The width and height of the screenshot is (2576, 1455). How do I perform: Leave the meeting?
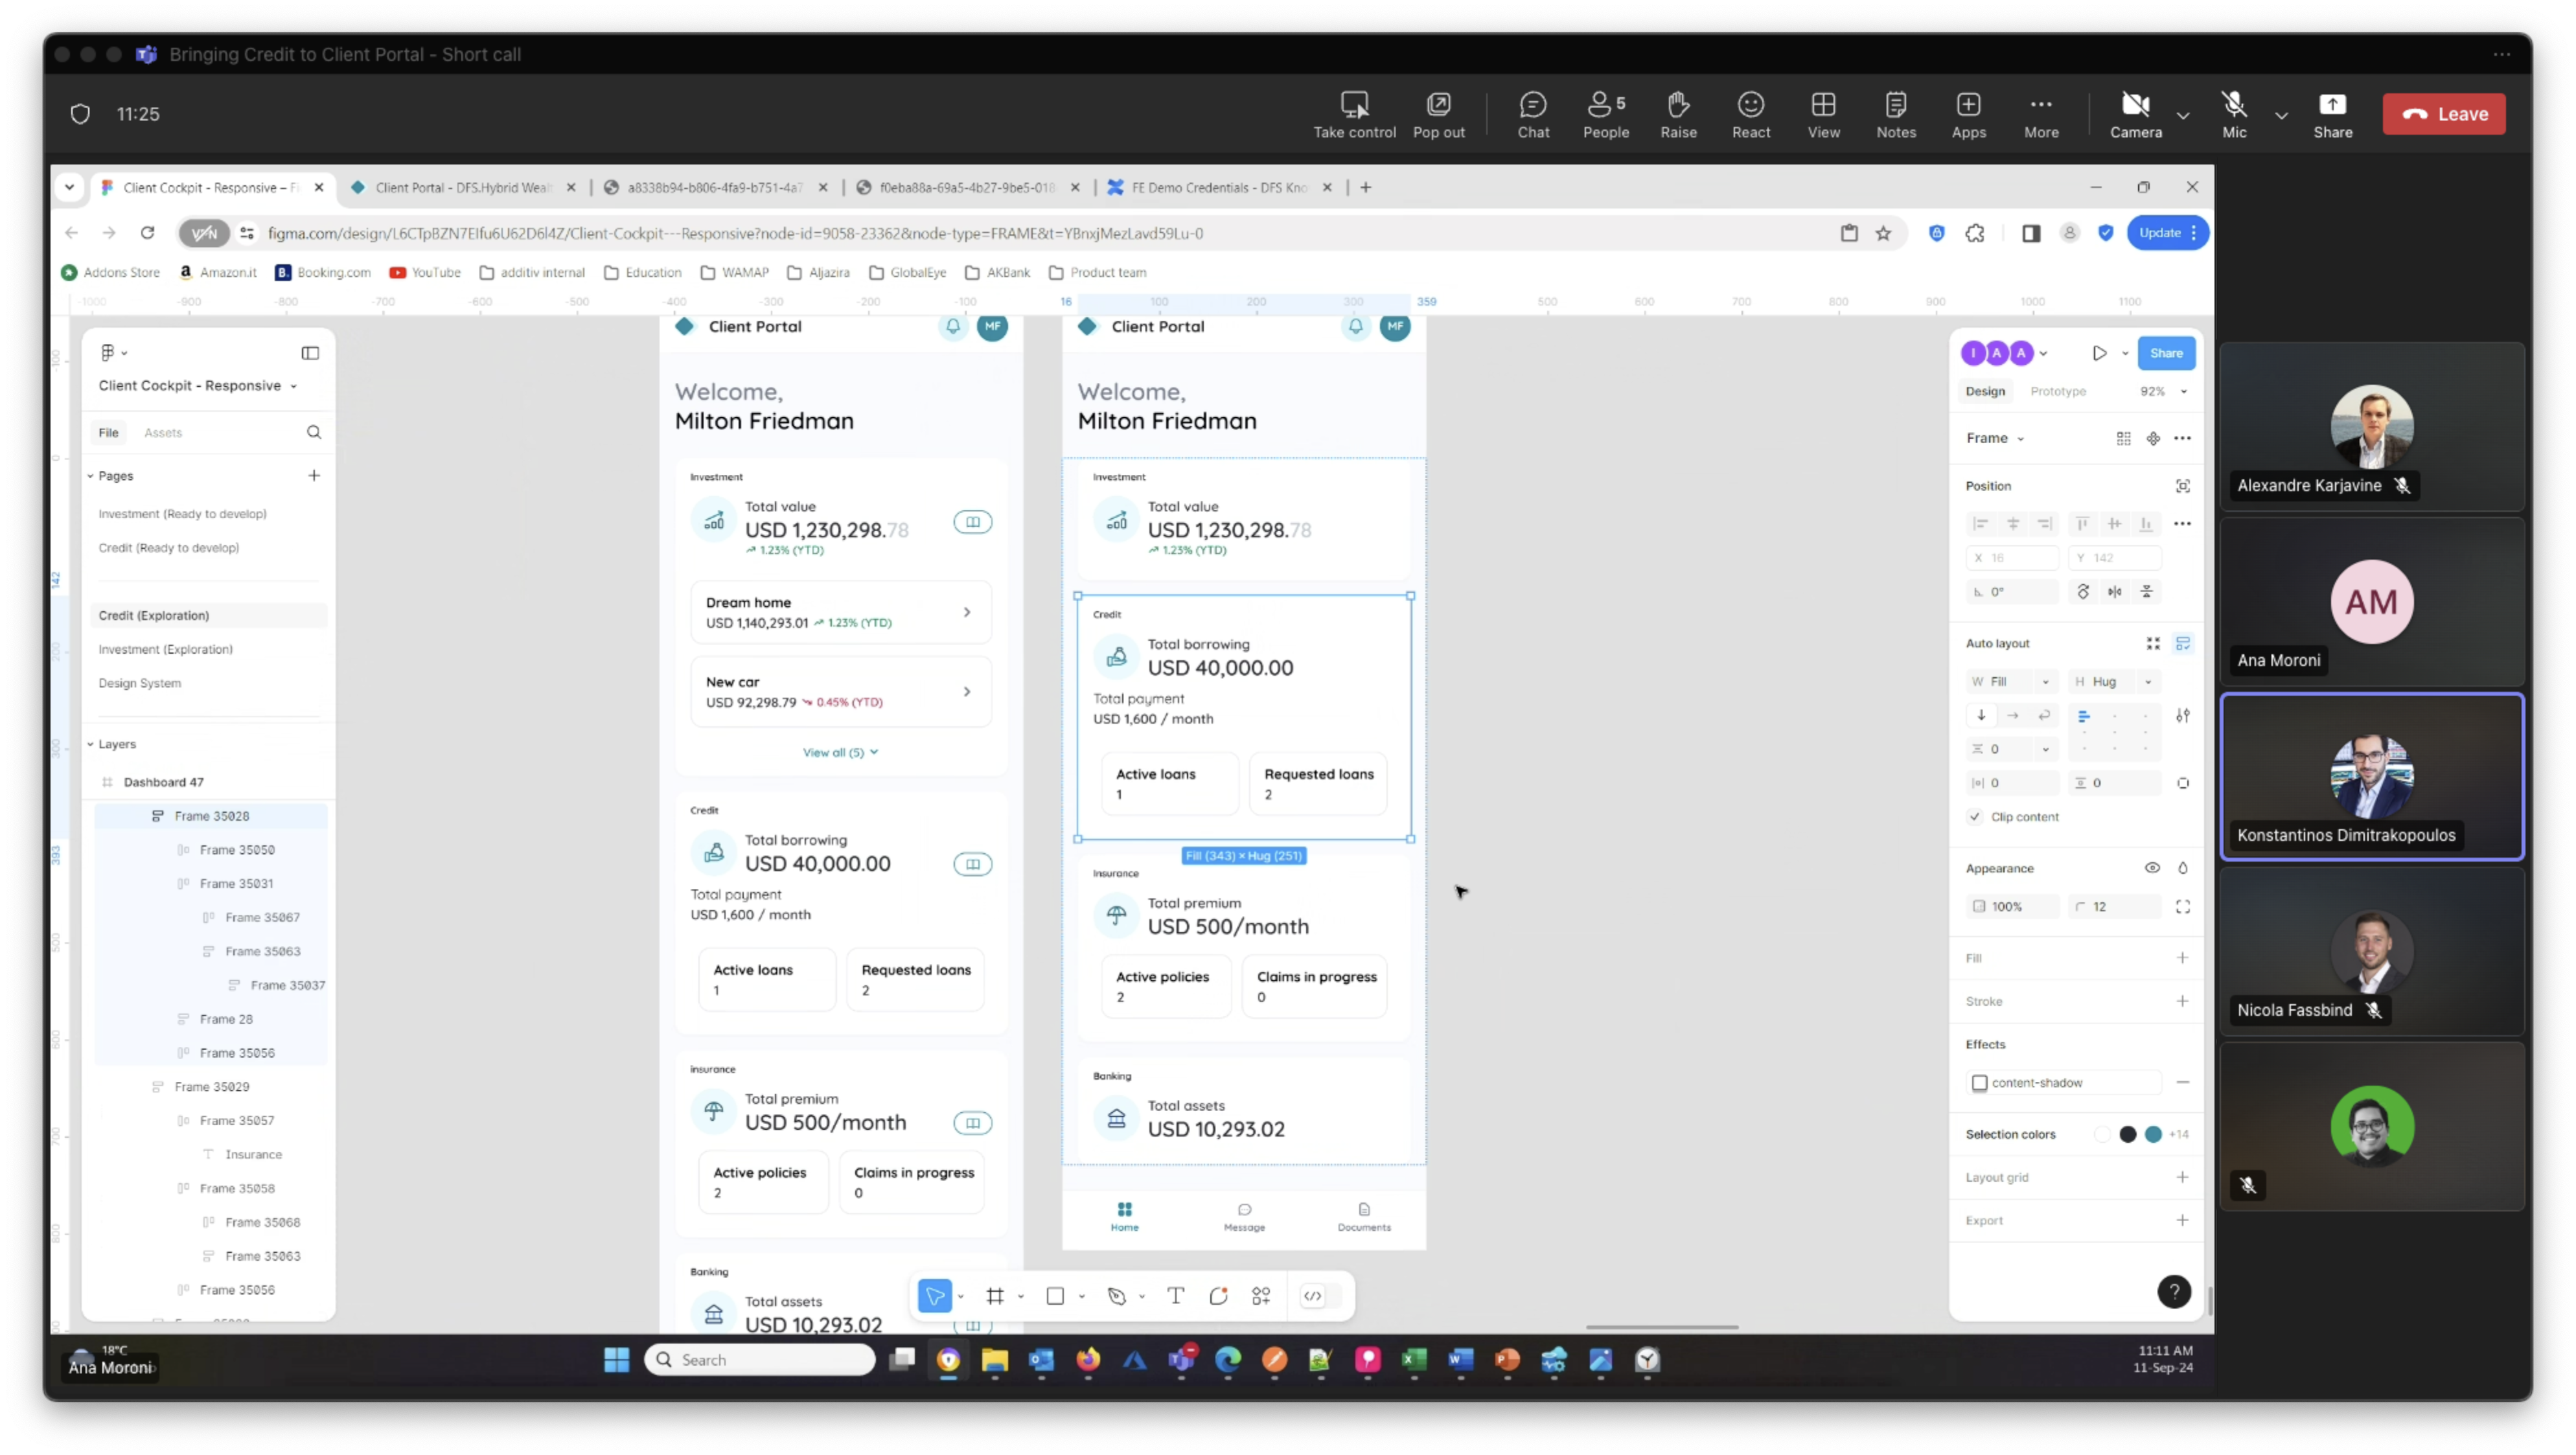2444,114
